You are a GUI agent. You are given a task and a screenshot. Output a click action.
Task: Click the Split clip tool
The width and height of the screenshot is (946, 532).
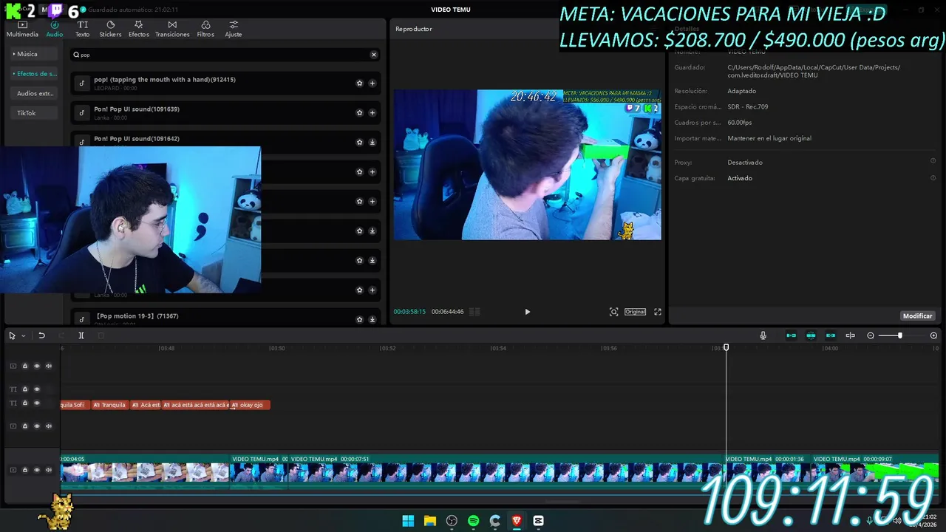pos(81,335)
